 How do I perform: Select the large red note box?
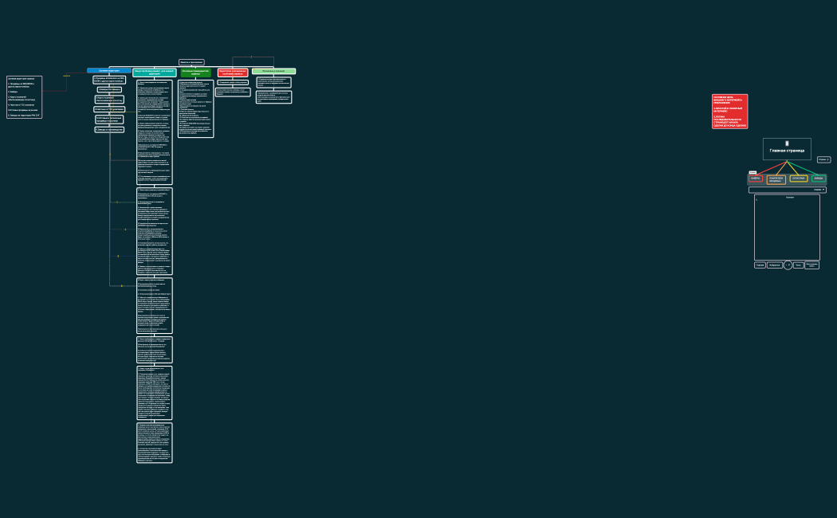coord(729,112)
